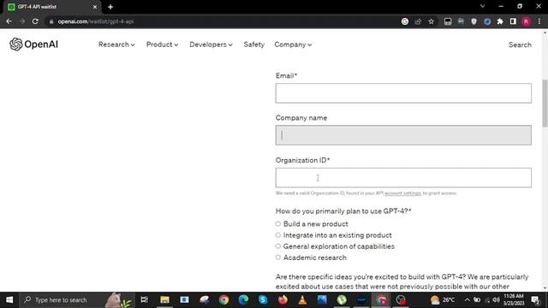Expand the Research menu
The height and width of the screenshot is (308, 548).
(116, 44)
